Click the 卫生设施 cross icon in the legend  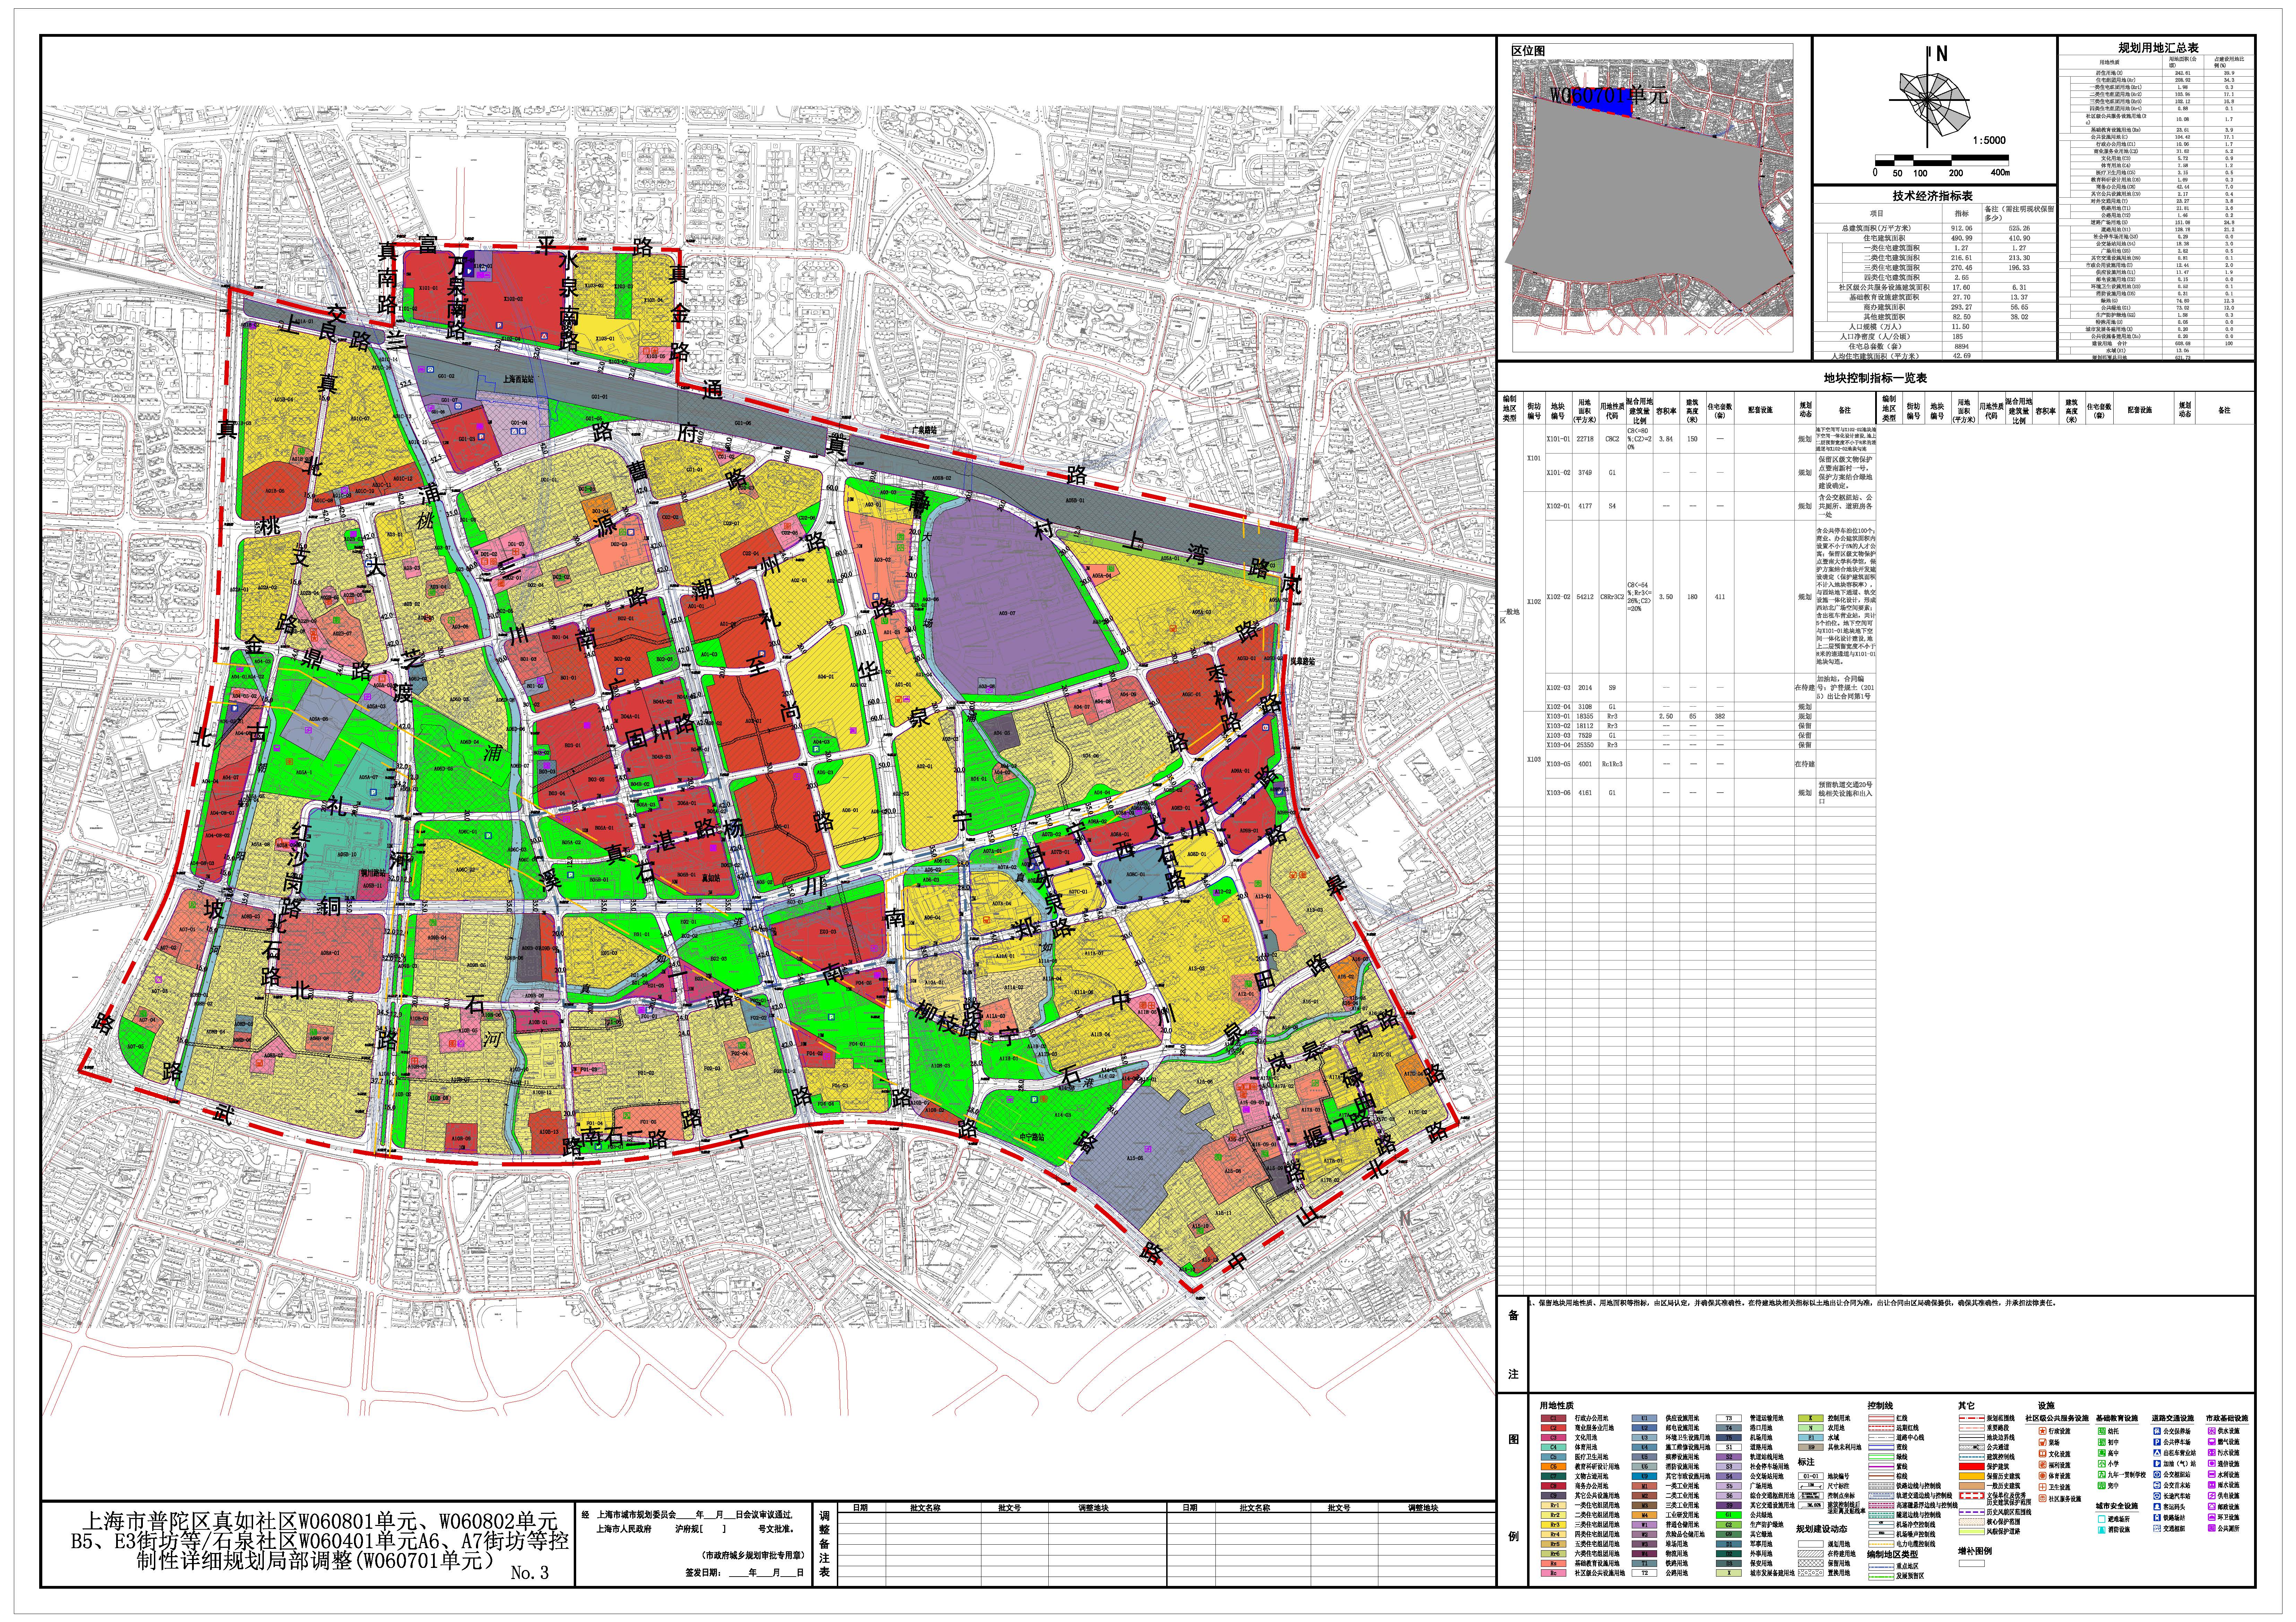(x=2042, y=1487)
